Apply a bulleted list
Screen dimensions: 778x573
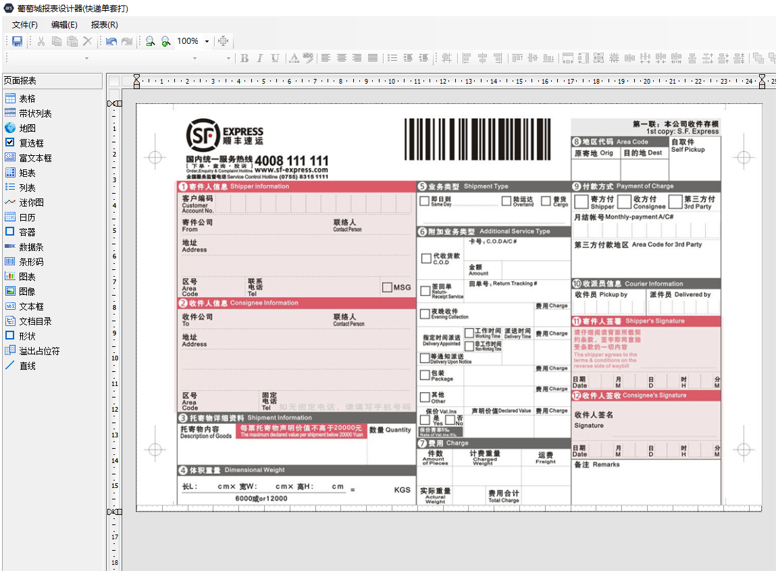[392, 58]
